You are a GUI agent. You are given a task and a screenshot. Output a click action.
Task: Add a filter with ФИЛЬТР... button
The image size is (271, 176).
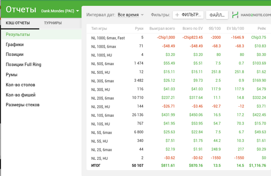(x=188, y=15)
